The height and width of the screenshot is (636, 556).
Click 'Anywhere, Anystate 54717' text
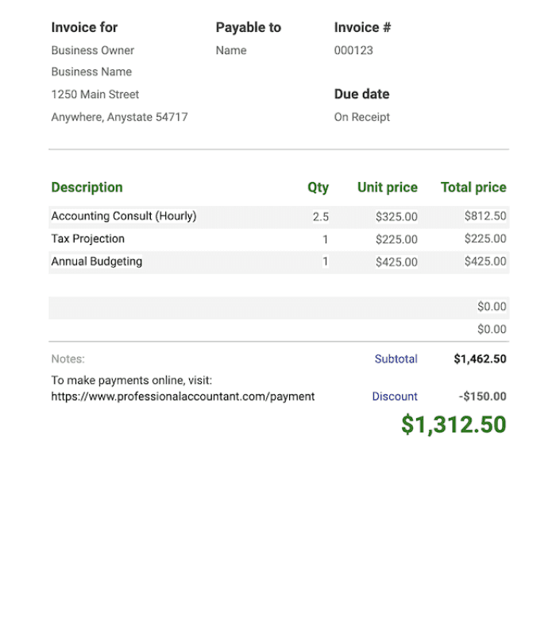[120, 117]
